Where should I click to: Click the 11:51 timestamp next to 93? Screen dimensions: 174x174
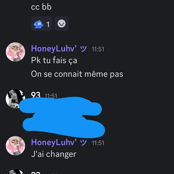[51, 96]
